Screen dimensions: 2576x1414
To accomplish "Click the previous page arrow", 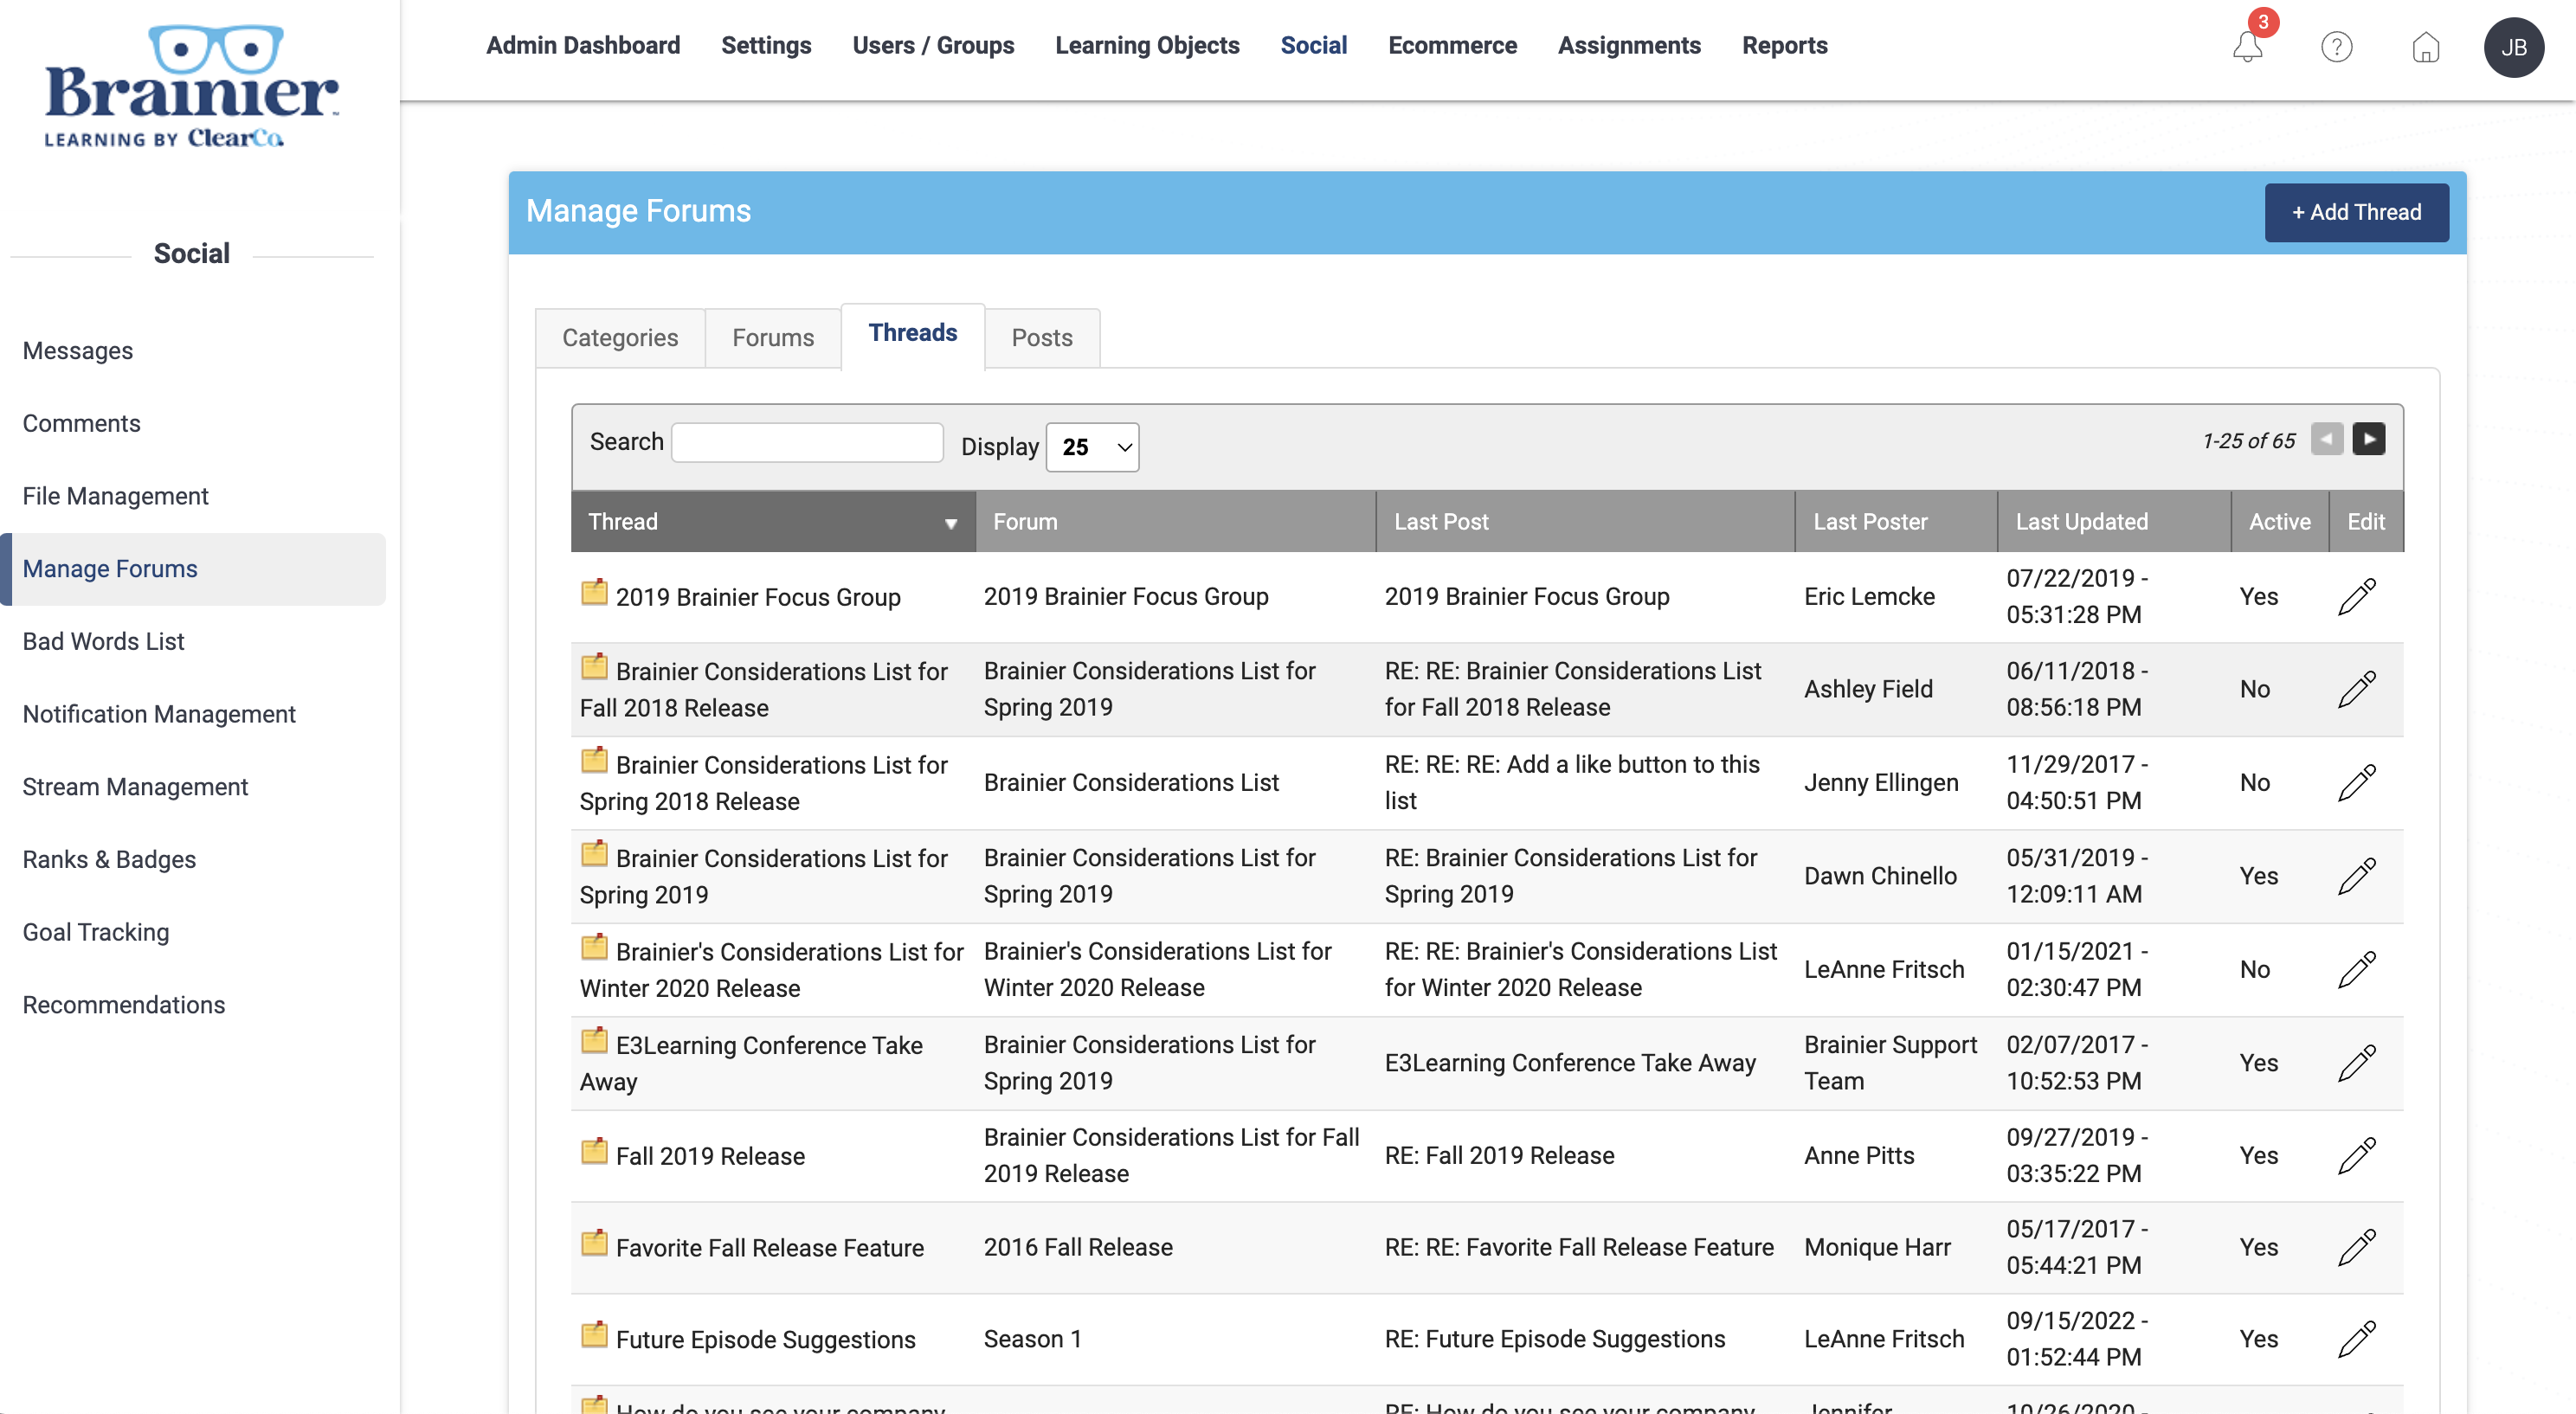I will [x=2327, y=439].
